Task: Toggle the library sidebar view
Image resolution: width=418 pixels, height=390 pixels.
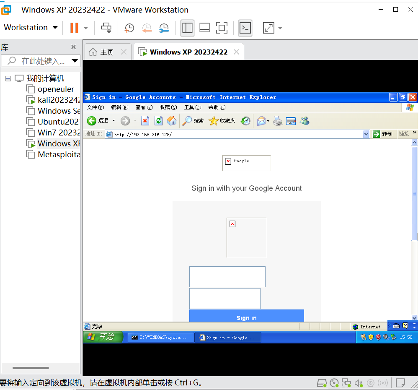Action: [x=187, y=28]
